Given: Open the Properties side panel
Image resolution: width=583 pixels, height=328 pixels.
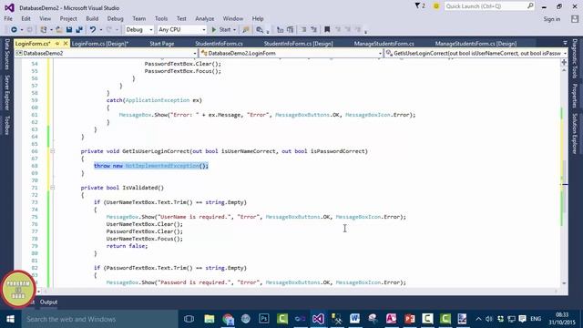Looking at the screenshot, I should coord(575,96).
